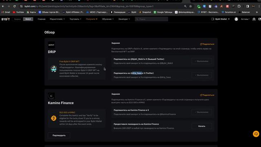261x147 pixels.
Task: Switch to the Биржа toggle
Action: click(x=18, y=19)
